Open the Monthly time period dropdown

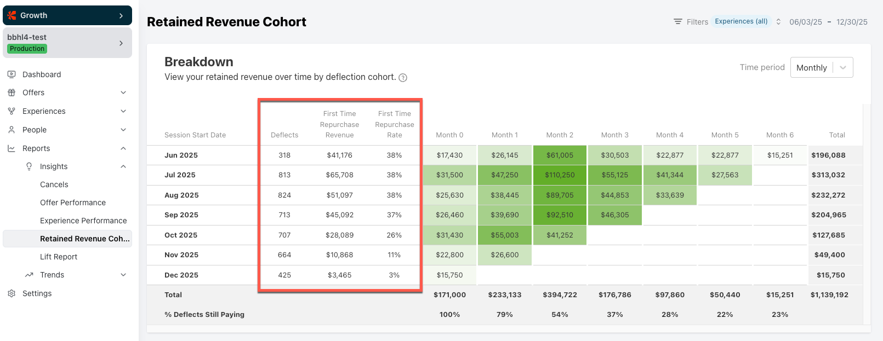click(821, 67)
